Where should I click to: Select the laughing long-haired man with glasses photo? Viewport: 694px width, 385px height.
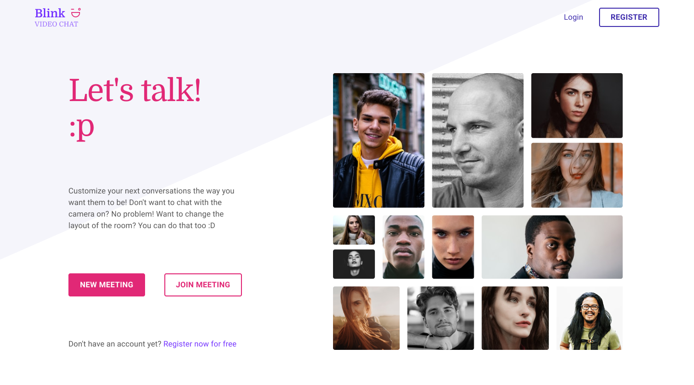589,318
